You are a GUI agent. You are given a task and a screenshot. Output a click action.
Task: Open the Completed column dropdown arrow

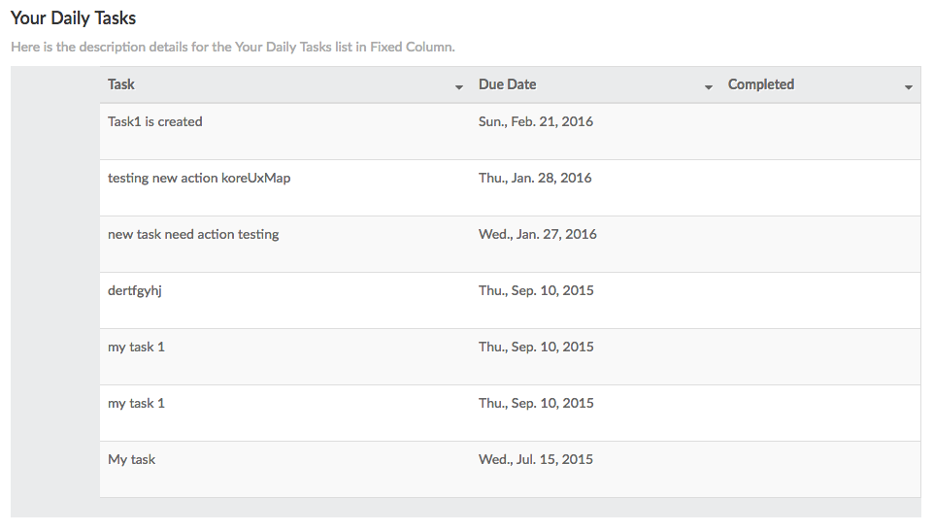click(x=909, y=87)
